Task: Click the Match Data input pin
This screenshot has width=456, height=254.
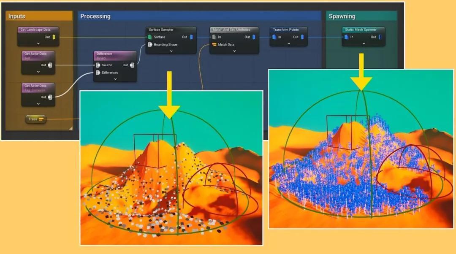Action: point(214,45)
